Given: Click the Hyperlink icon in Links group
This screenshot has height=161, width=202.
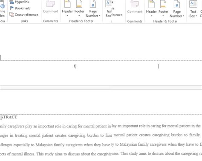Looking at the screenshot, I should (x=12, y=2).
